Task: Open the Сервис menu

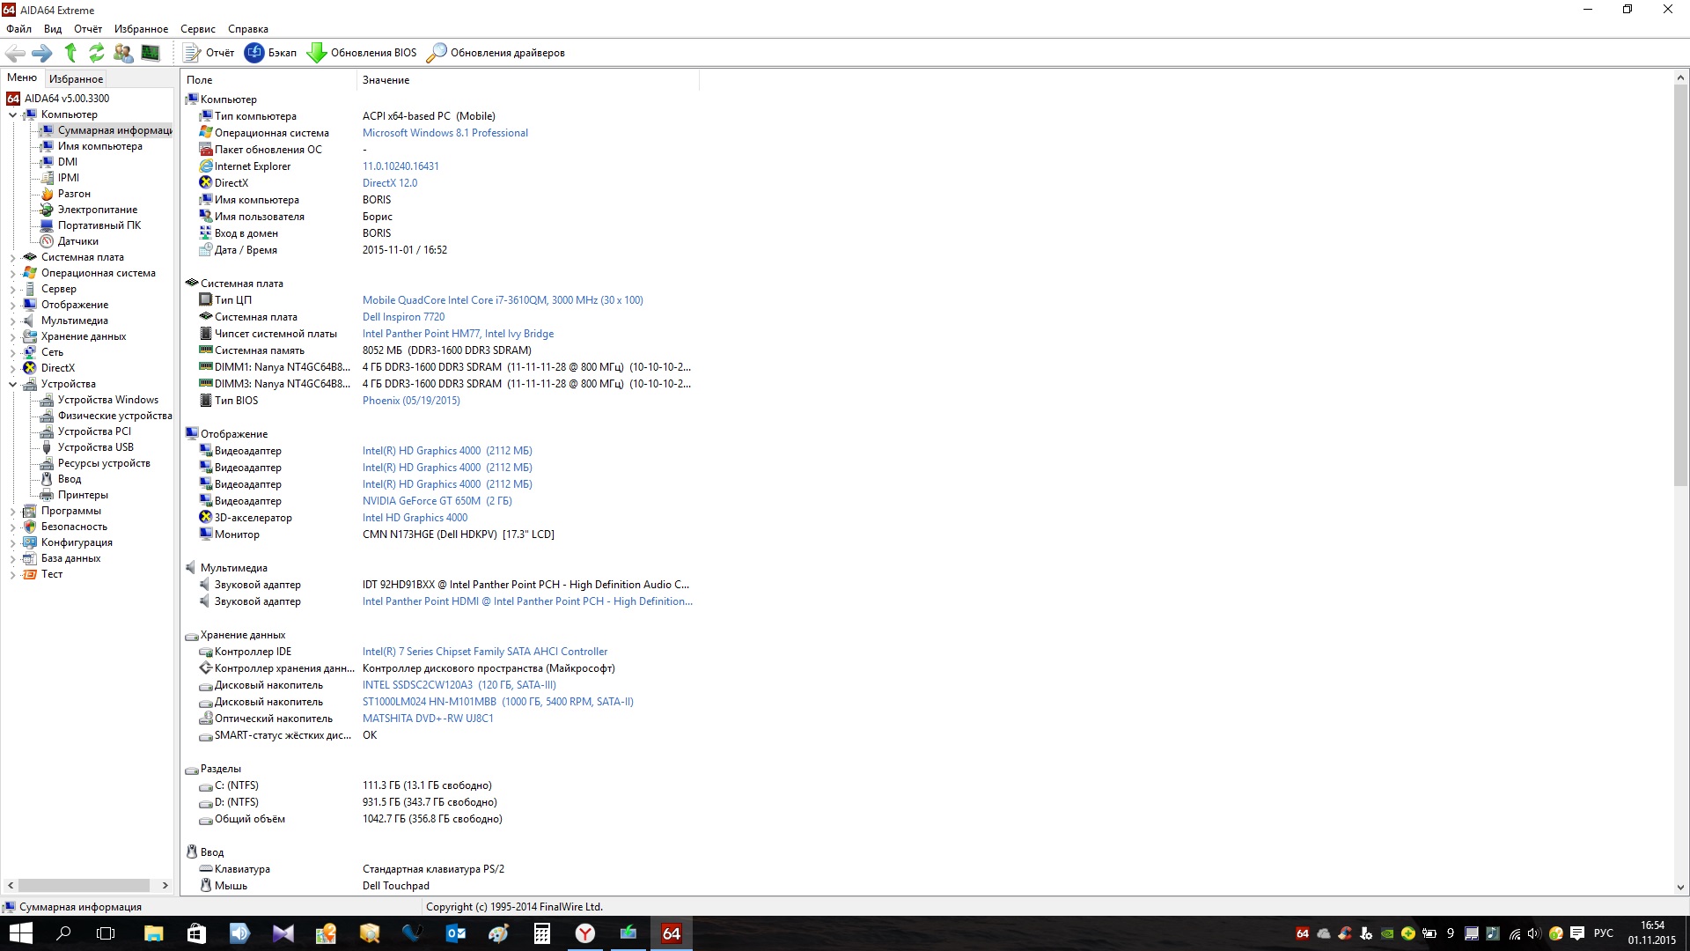Action: click(x=197, y=29)
